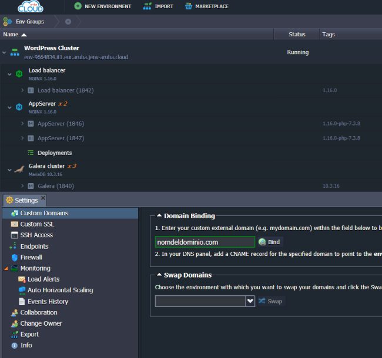This screenshot has height=358, width=382.
Task: Click the green New Environment plus icon
Action: point(78,6)
